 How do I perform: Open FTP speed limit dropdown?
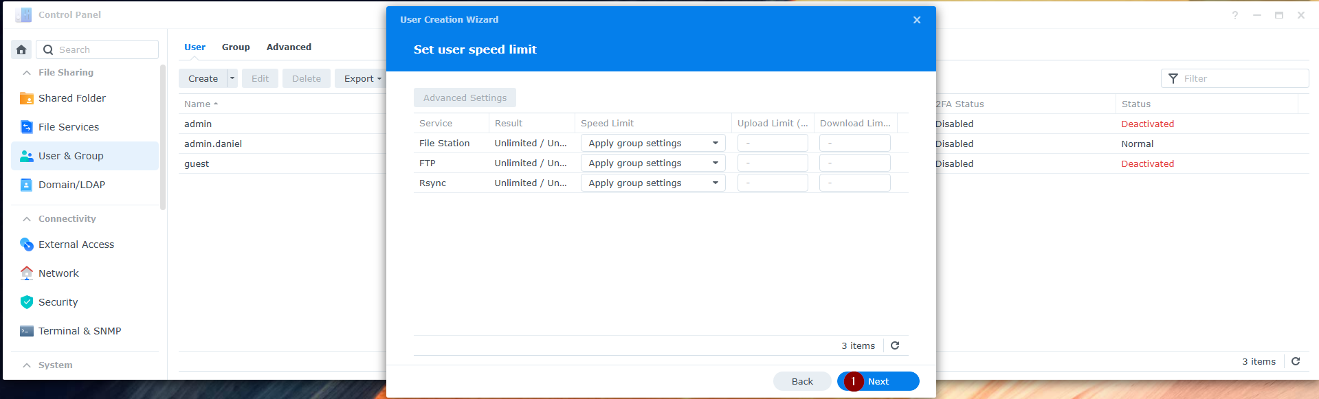(x=652, y=163)
